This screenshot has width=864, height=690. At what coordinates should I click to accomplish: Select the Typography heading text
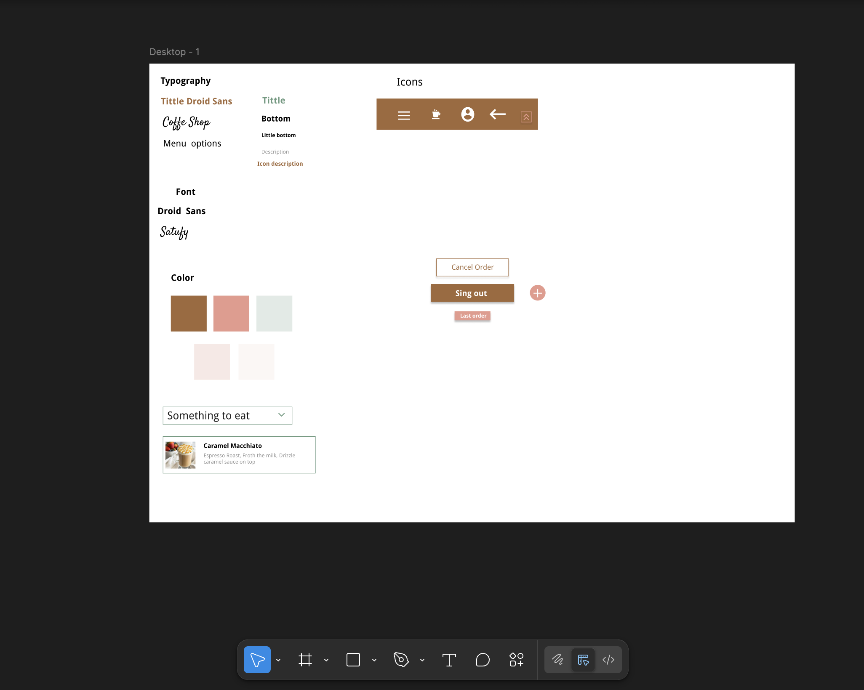point(185,81)
